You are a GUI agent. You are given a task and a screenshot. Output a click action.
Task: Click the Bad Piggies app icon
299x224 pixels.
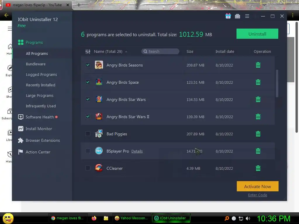coord(99,134)
